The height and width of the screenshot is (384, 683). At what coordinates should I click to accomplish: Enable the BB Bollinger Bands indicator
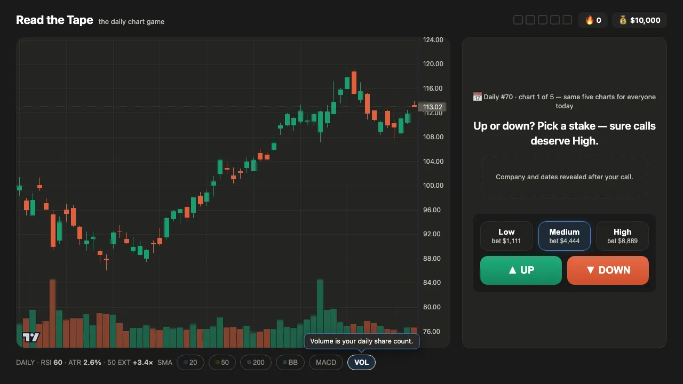pos(290,363)
